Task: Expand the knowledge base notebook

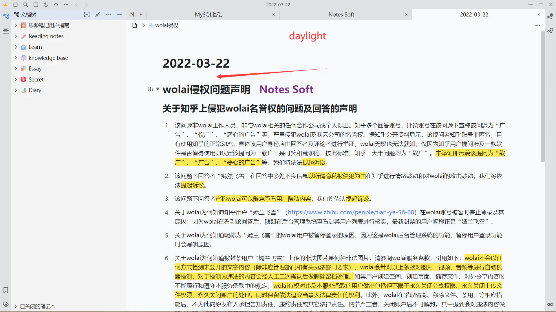Action: coord(16,58)
